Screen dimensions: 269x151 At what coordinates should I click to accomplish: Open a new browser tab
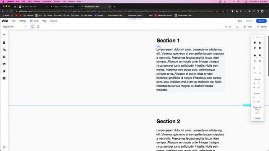pyautogui.click(x=115, y=7)
